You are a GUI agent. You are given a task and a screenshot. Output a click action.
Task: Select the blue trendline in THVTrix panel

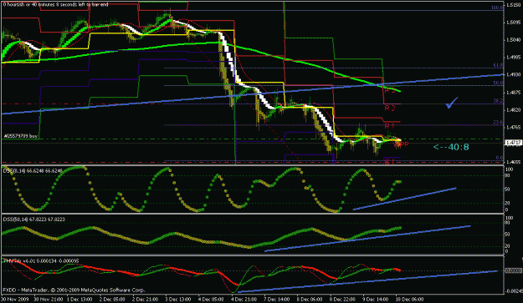coord(367,281)
